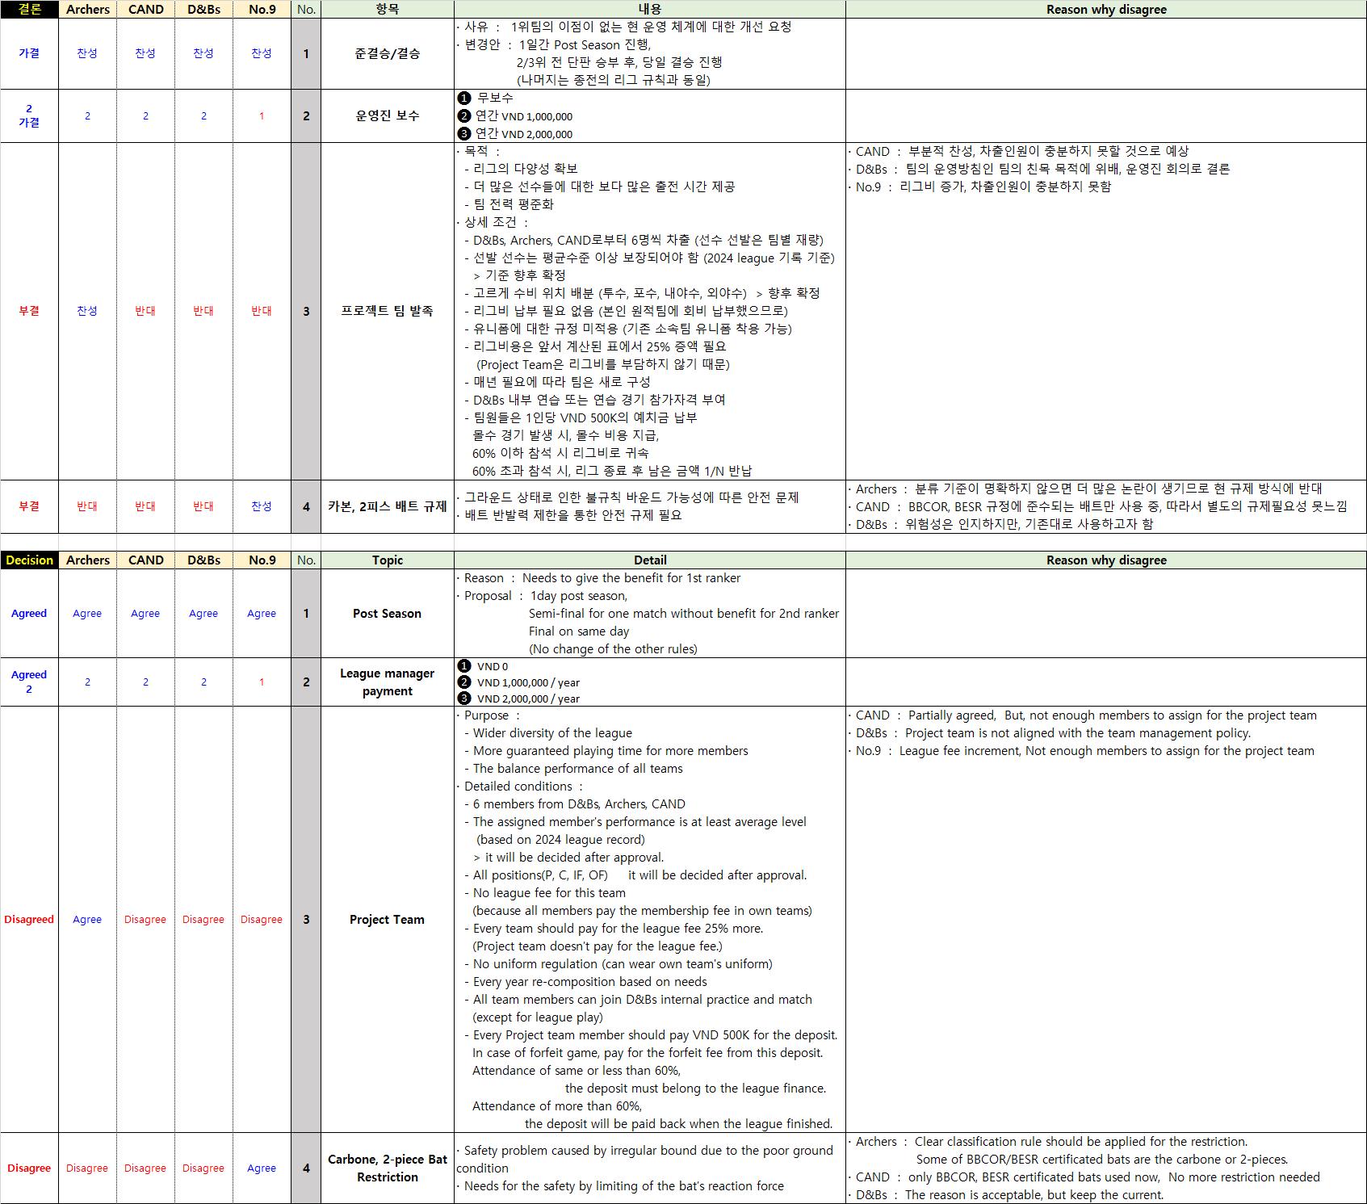Select the red "Disagreed" cell for Project Team
The width and height of the screenshot is (1367, 1204).
[29, 920]
